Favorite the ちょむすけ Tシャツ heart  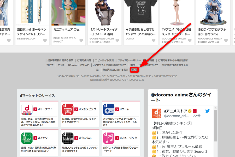[x=154, y=40]
